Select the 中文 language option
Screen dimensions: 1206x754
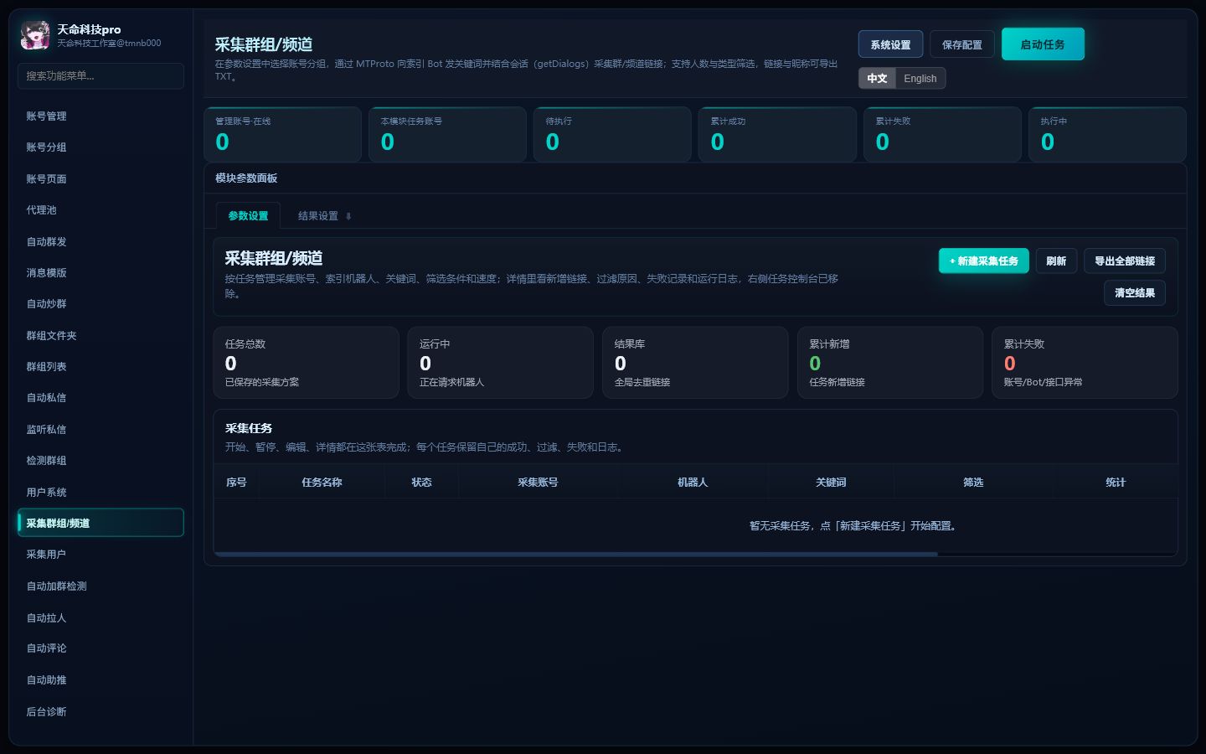tap(877, 78)
